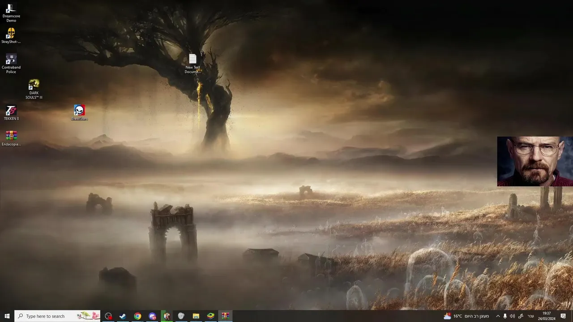Open File Explorer from the taskbar
573x322 pixels.
(x=196, y=316)
